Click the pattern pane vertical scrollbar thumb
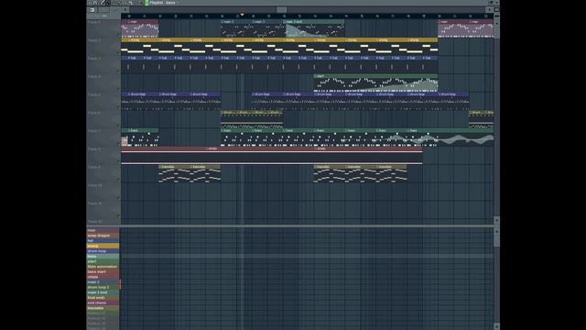The width and height of the screenshot is (586, 330). pos(496,241)
